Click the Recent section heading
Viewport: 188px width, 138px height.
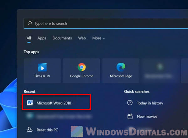[x=29, y=92]
